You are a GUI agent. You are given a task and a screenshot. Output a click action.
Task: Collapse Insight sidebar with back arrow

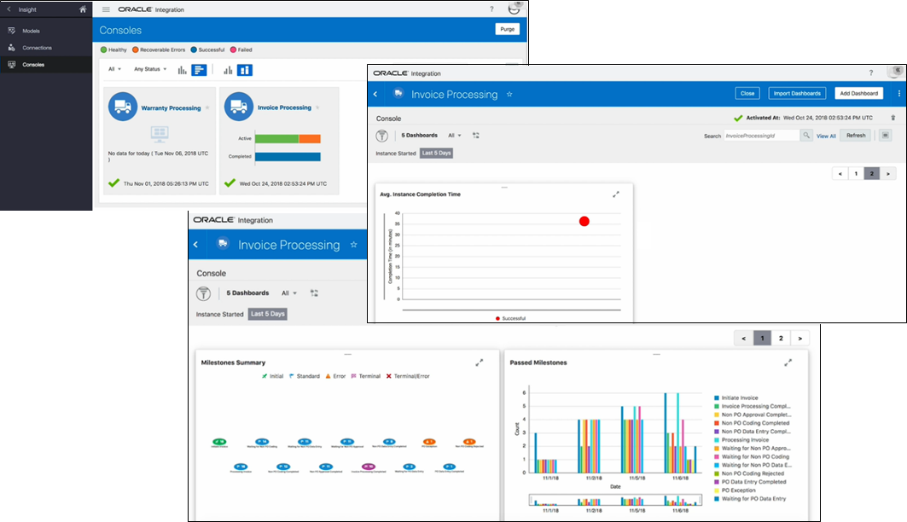coord(9,9)
